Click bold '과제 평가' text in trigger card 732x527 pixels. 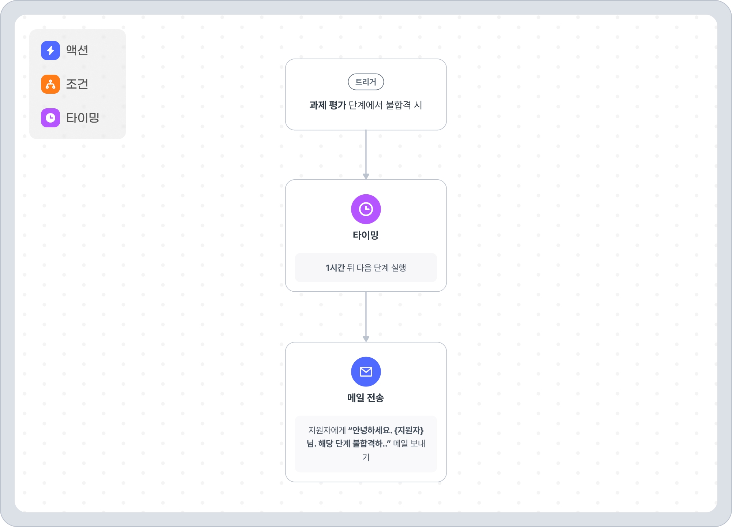coord(328,105)
